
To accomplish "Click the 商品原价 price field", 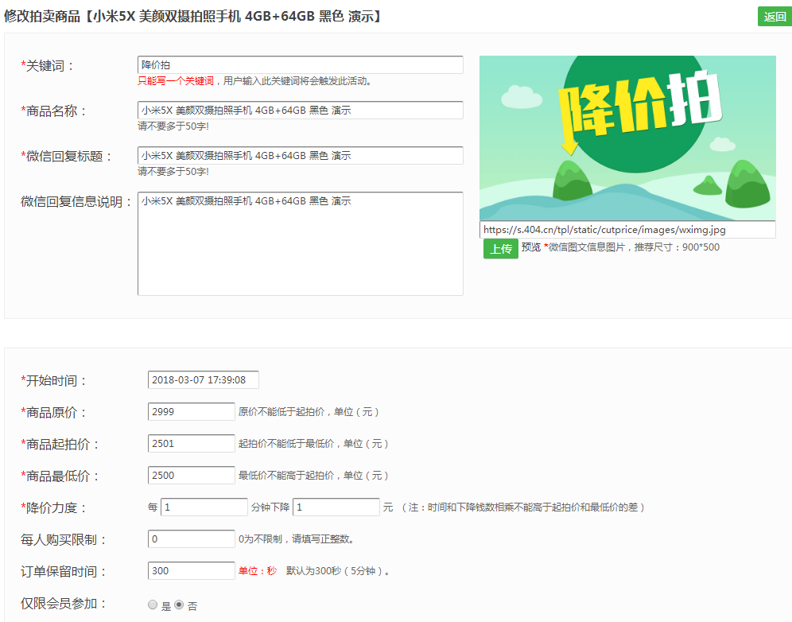I will (x=191, y=412).
